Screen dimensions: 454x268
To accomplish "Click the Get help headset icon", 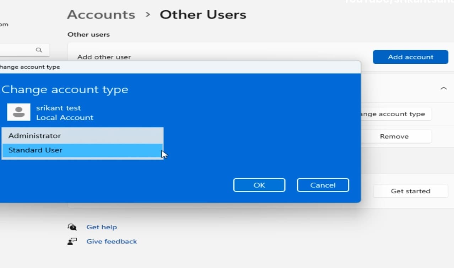I will point(72,227).
